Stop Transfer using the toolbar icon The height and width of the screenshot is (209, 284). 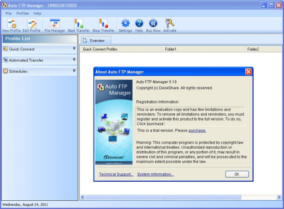(x=103, y=24)
